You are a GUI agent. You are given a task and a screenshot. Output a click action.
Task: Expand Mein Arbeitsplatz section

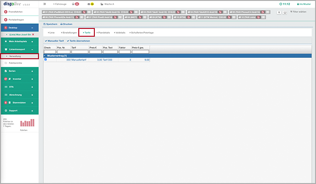(x=32, y=41)
